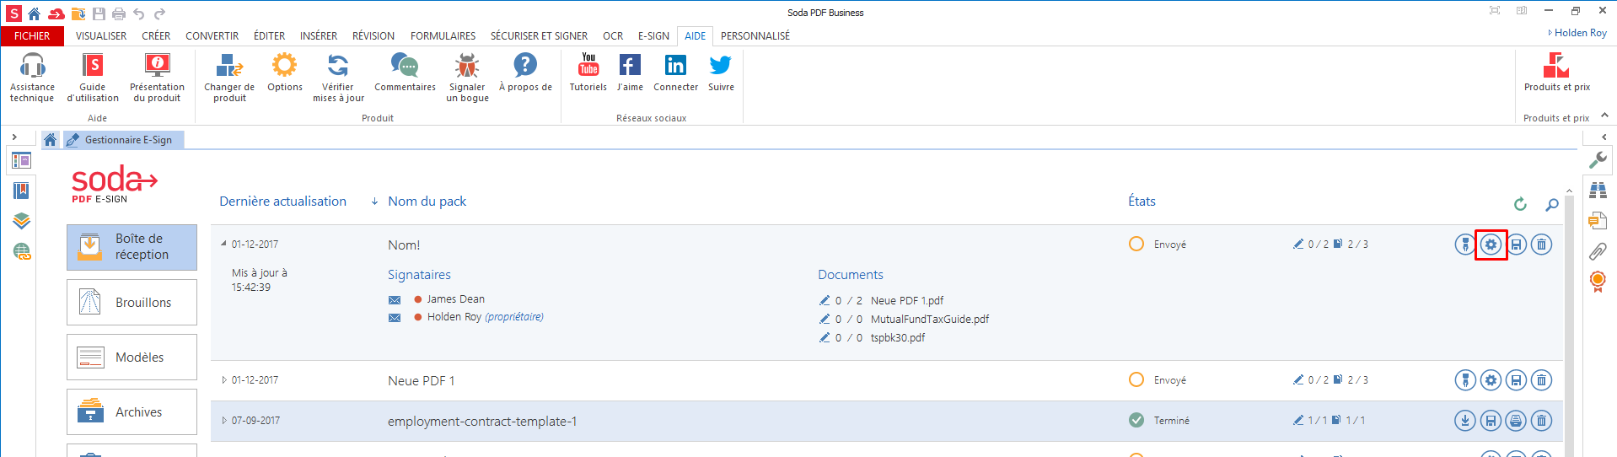
Task: Sort by États column
Action: point(1142,202)
